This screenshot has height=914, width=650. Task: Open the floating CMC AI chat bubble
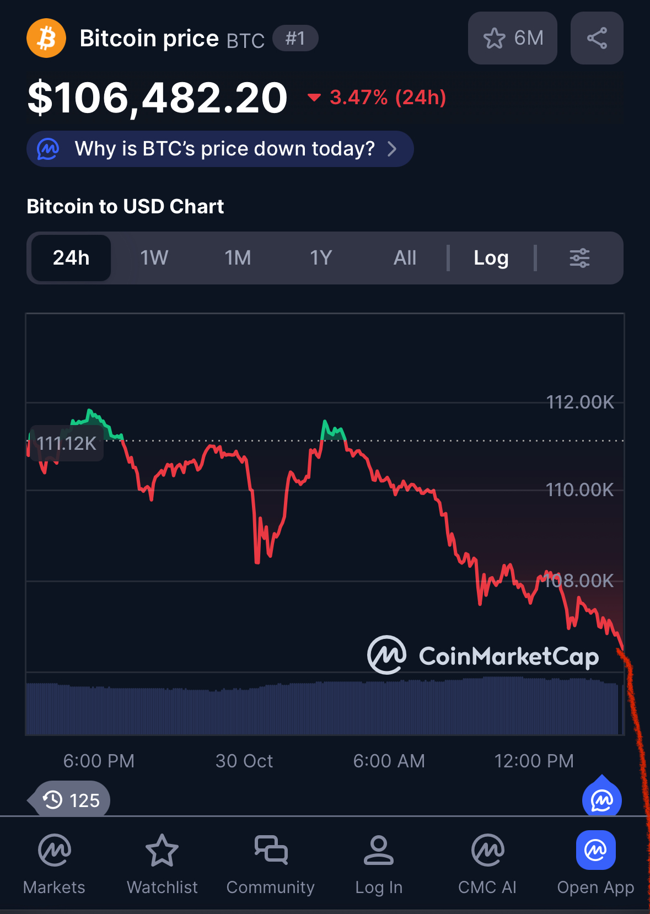[601, 799]
